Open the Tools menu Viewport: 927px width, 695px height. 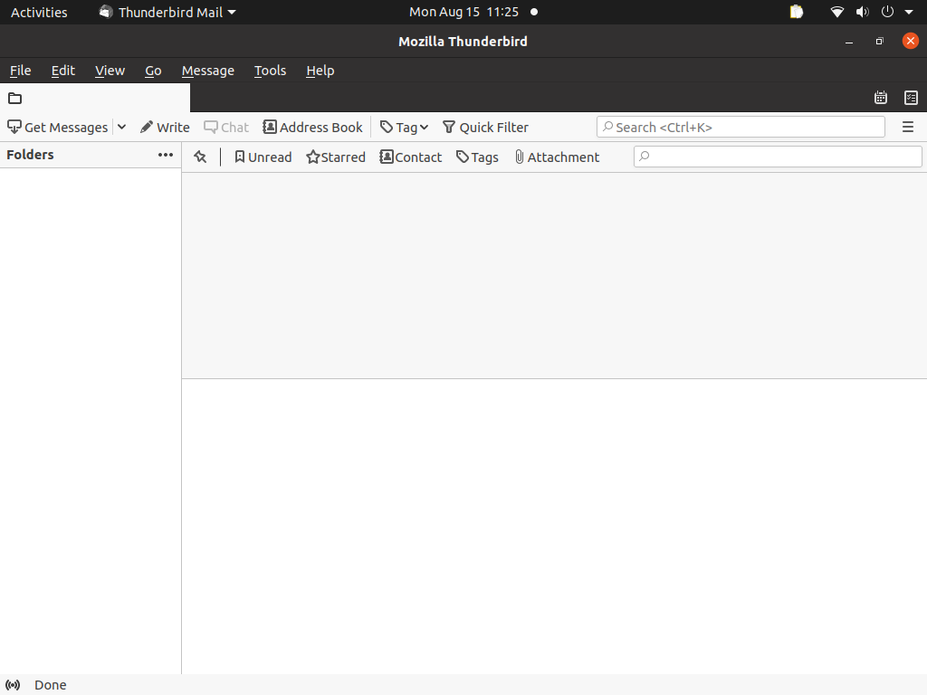click(270, 71)
